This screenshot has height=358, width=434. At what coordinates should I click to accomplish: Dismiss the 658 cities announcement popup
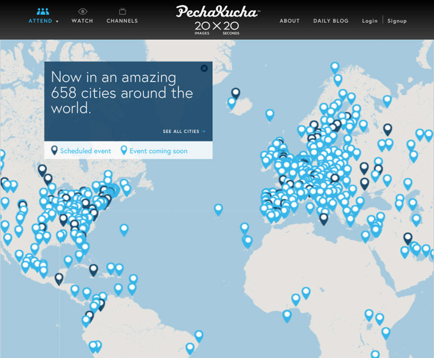(204, 68)
